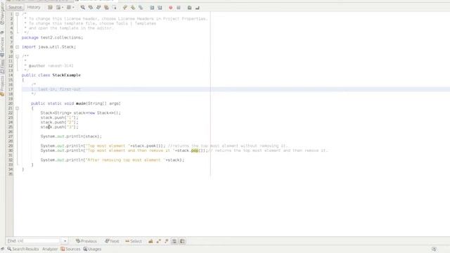Screen dimensions: 450x253
Task: Click 'import java.util.Stack;' line
Action: pyautogui.click(x=49, y=47)
